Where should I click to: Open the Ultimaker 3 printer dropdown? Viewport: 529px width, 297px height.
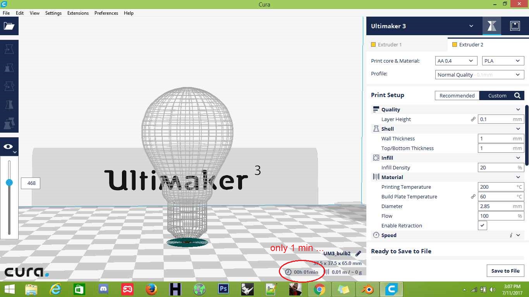pyautogui.click(x=422, y=26)
